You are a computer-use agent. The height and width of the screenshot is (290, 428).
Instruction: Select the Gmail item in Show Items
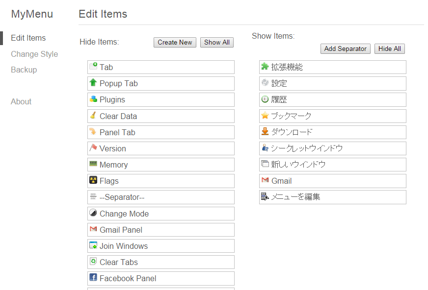pos(332,181)
